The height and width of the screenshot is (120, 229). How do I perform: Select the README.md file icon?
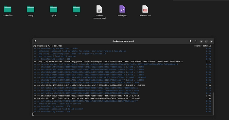click(145, 9)
